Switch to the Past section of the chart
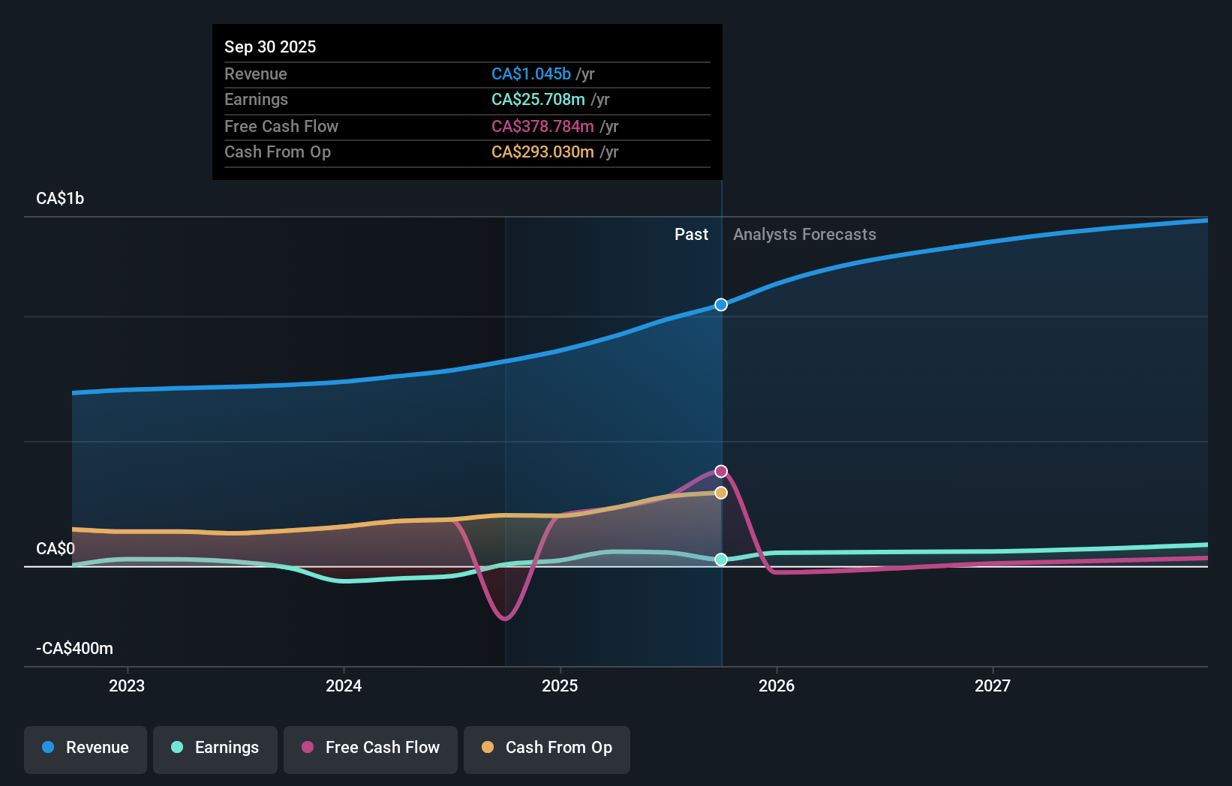Screen dimensions: 1232x786 691,234
